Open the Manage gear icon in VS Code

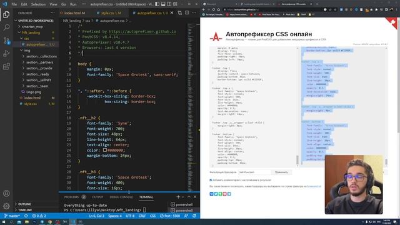(x=6, y=206)
